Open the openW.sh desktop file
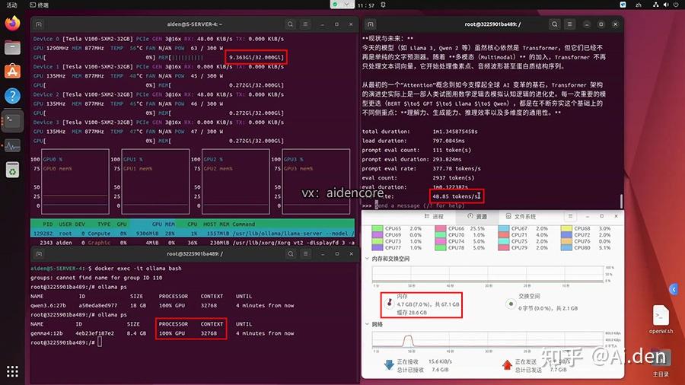The height and width of the screenshot is (385, 685). click(661, 319)
